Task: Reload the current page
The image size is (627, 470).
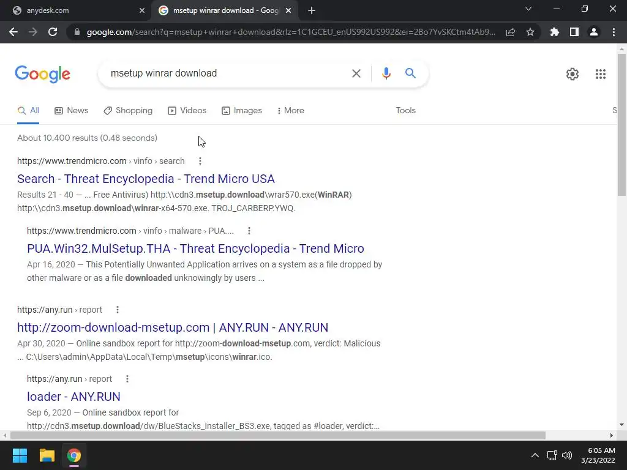Action: click(x=53, y=32)
